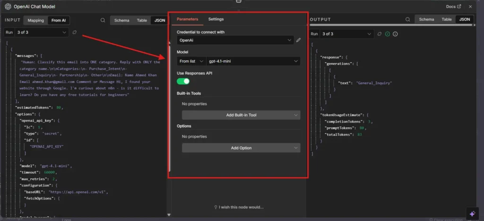484x221 pixels.
Task: Click the INPUT panel scroll-up arrow
Action: pyautogui.click(x=169, y=43)
